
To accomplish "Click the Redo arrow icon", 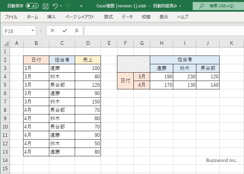I will [x=68, y=6].
